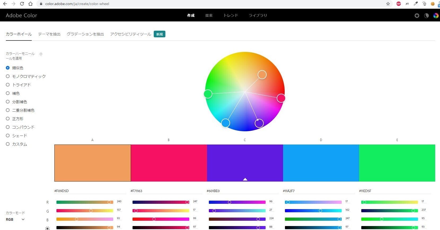Screen dimensions: 440x230
Task: Open the 探索 menu in header
Action: (209, 15)
